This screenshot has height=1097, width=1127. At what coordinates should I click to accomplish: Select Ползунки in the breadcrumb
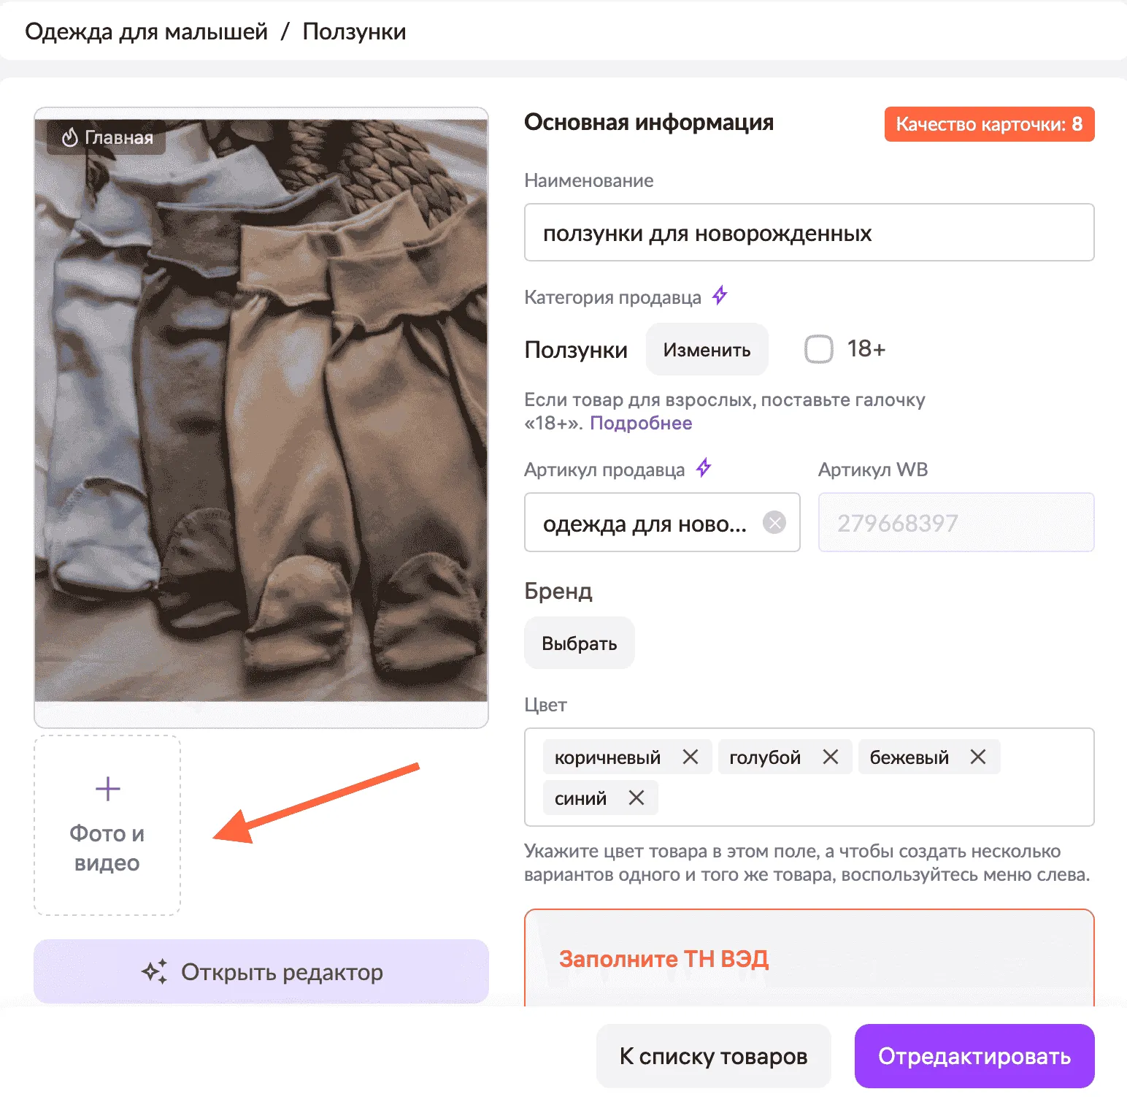(x=355, y=31)
